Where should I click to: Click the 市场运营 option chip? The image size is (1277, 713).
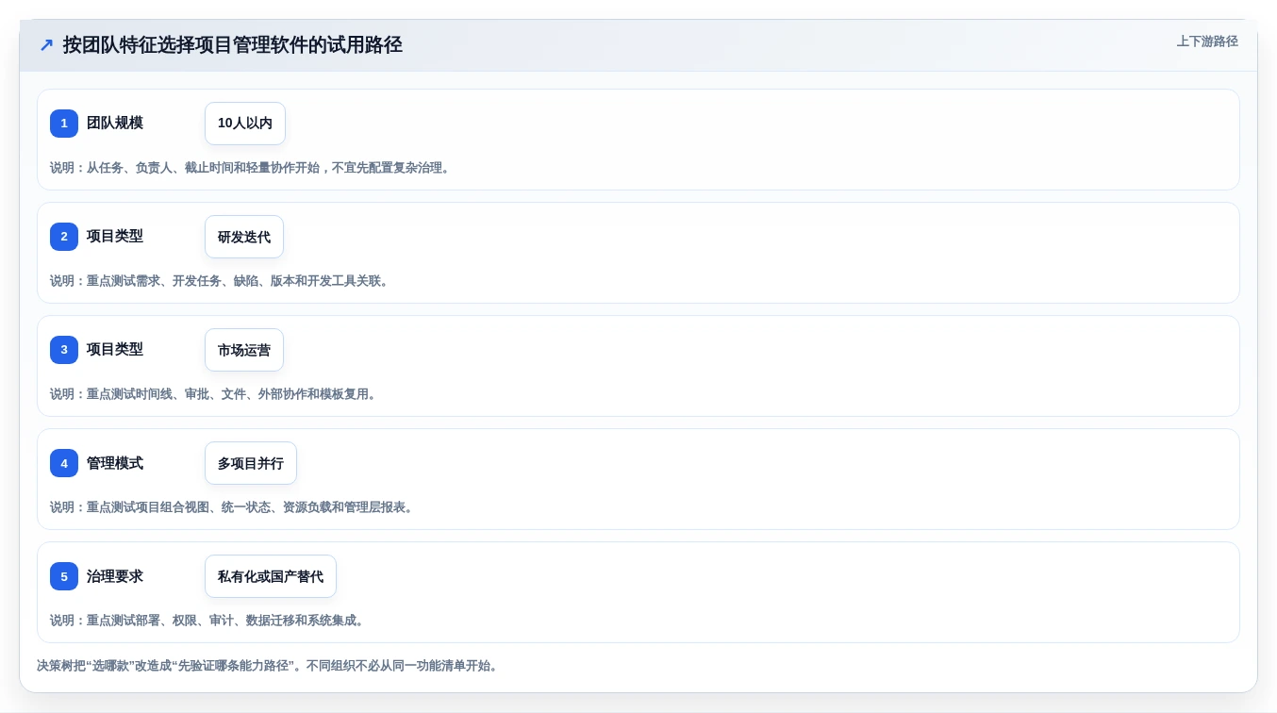point(244,350)
